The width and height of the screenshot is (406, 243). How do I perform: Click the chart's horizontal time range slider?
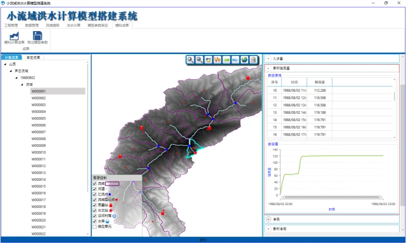[332, 197]
